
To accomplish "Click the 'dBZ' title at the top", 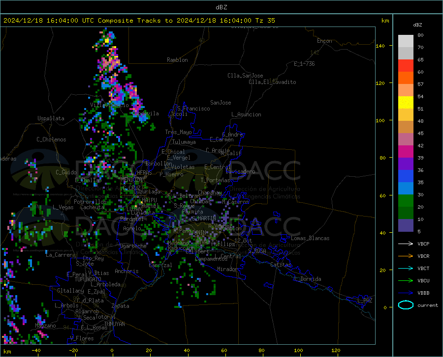I will 221,7.
